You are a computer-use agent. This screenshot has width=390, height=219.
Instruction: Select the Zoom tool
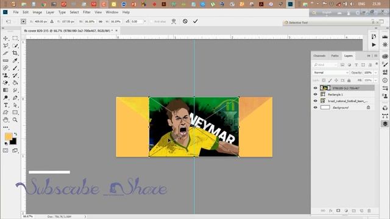[x=15, y=120]
